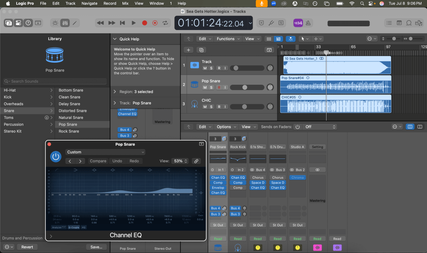Viewport: 427px width, 253px height.
Task: Open the Media Browsers button
Action: point(419,23)
